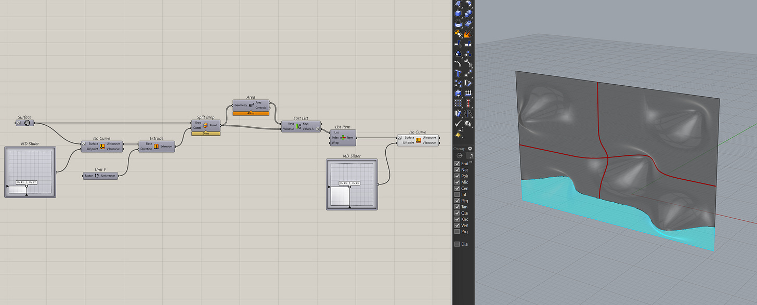Select the Join tool in Rhino toolbar
The image size is (757, 305).
(x=458, y=33)
